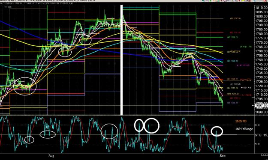The width and height of the screenshot is (268, 160).
Task: Select the 1684 YRange annotation text
Action: pos(244,129)
